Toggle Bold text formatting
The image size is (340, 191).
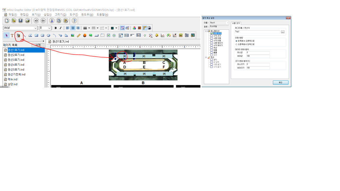coord(56,28)
